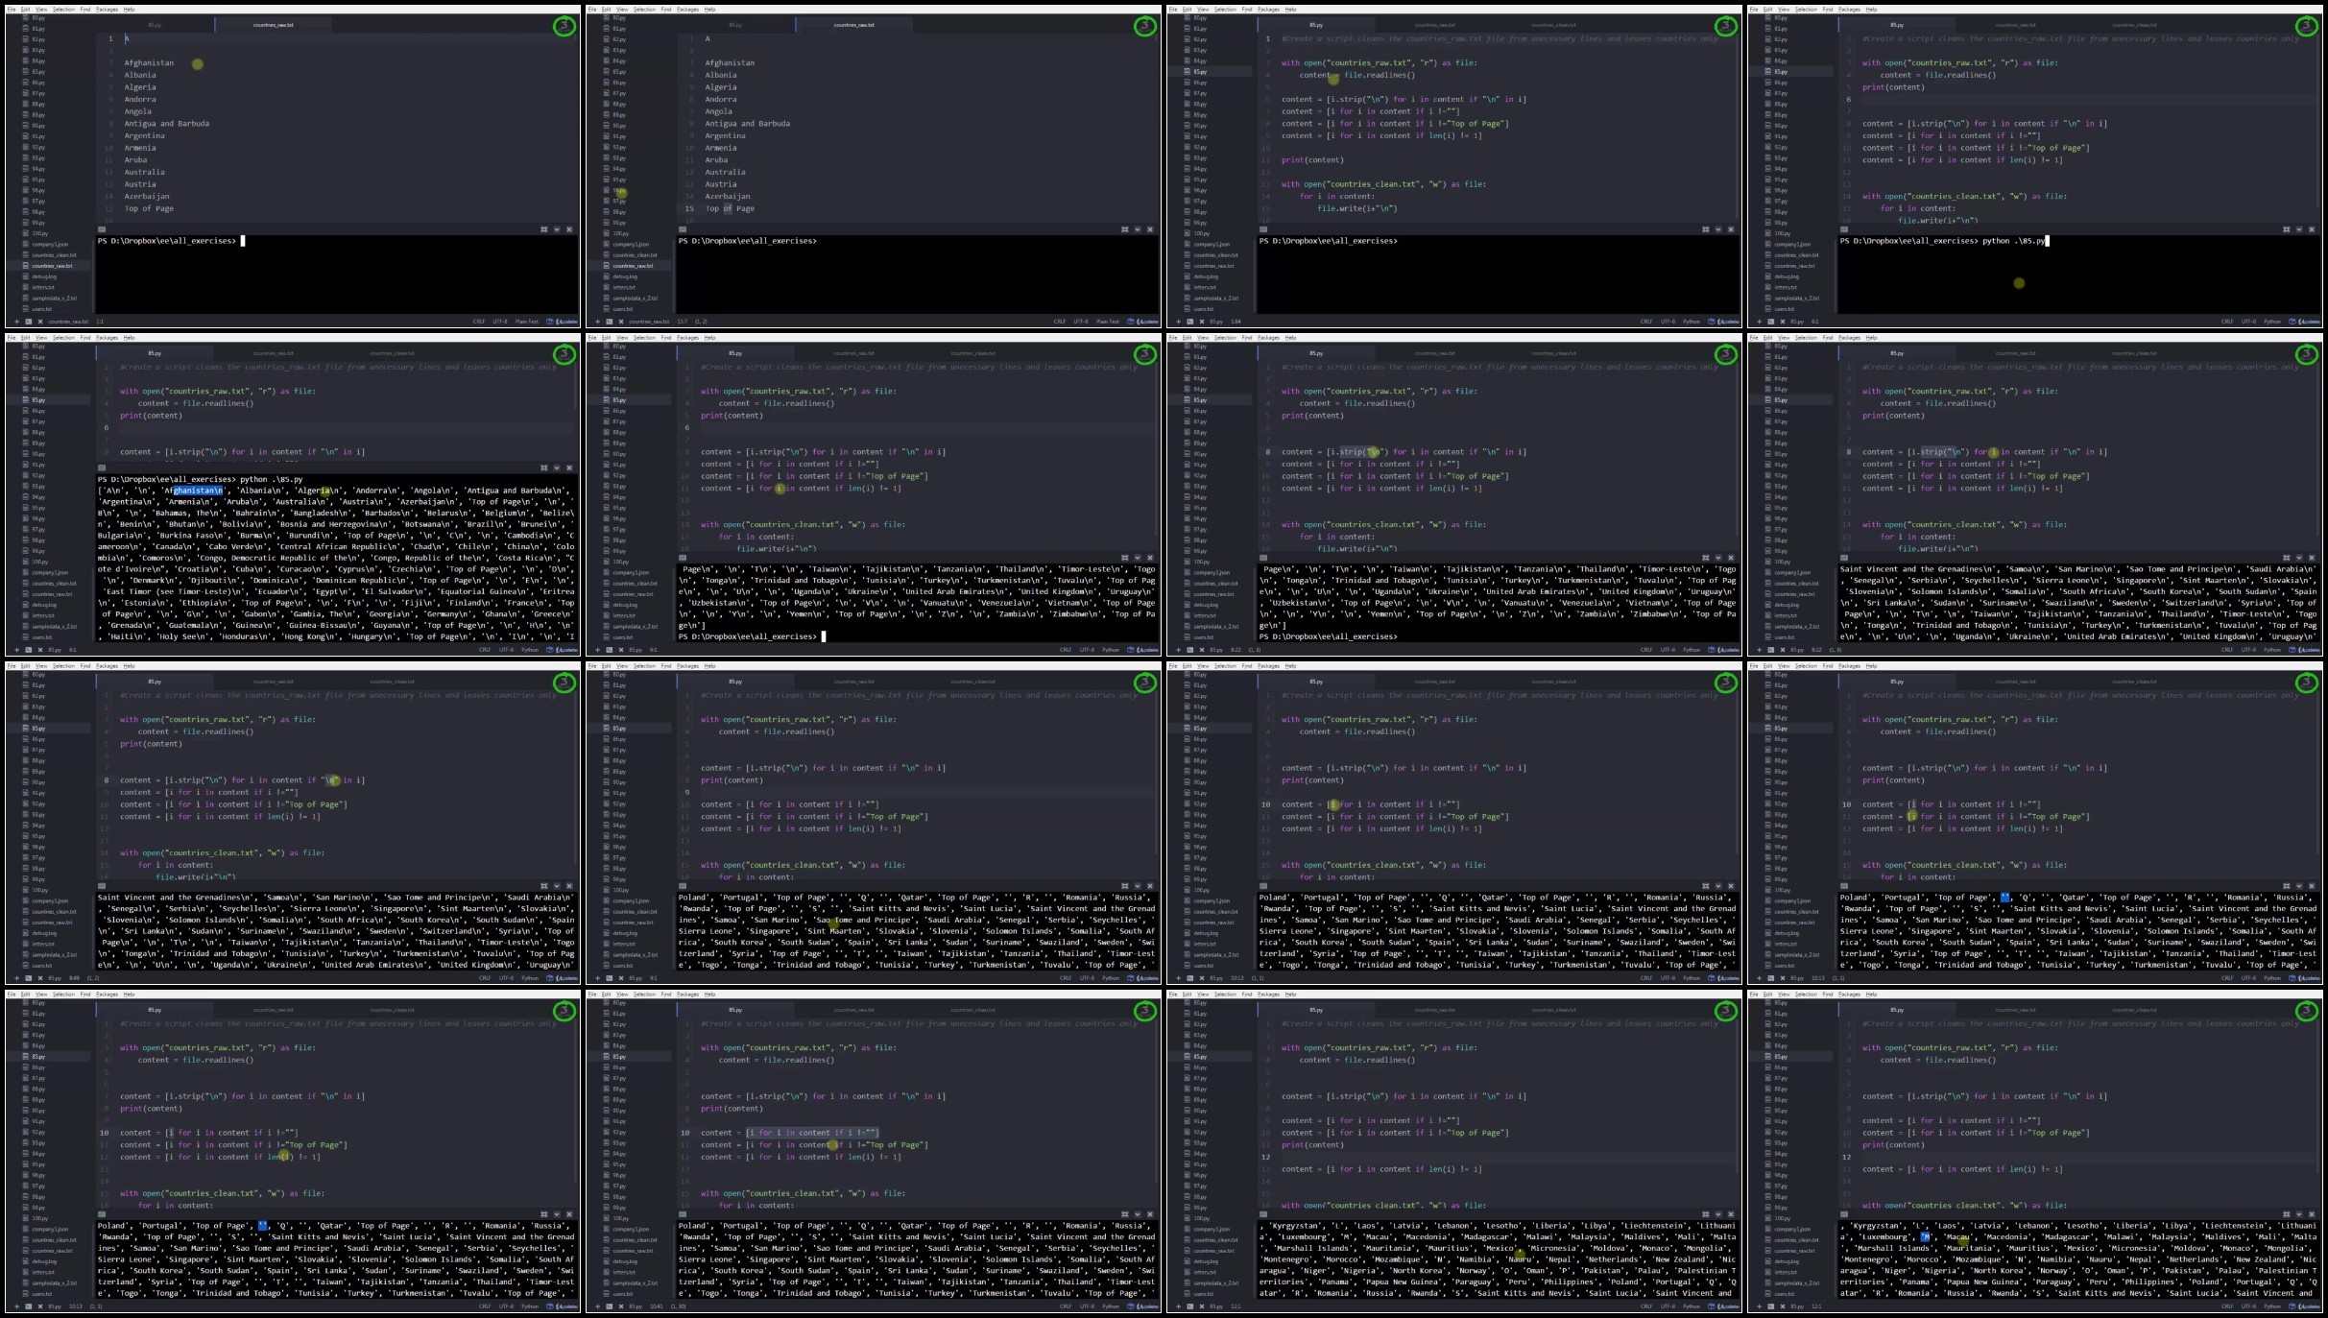In the second row's second frame, click the 85.py tab
The image size is (2328, 1318).
735,353
